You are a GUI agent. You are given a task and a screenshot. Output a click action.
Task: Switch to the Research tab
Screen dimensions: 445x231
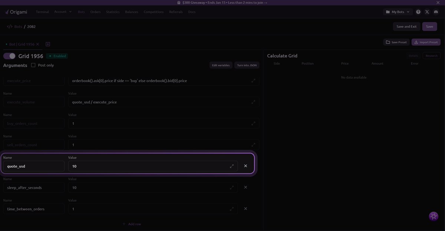[432, 56]
